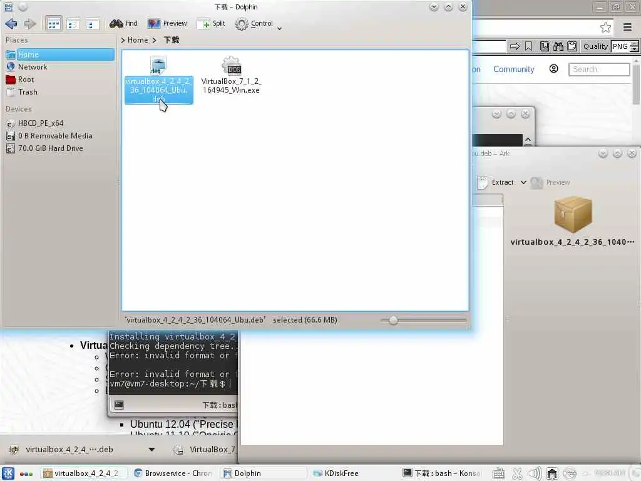641x481 pixels.
Task: Click the image save icon next to bookmark icon
Action: pos(545,46)
